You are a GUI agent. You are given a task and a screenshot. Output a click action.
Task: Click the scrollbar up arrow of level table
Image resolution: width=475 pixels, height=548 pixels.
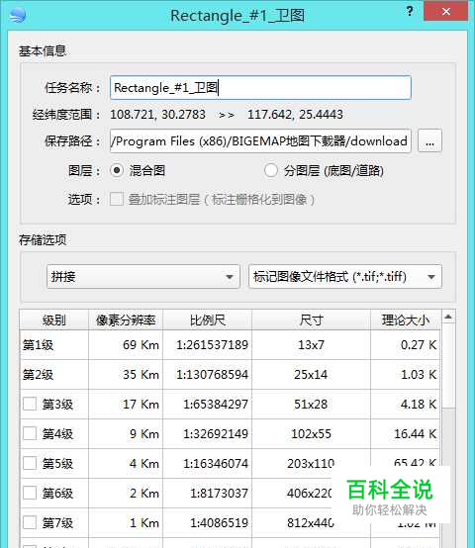click(448, 317)
